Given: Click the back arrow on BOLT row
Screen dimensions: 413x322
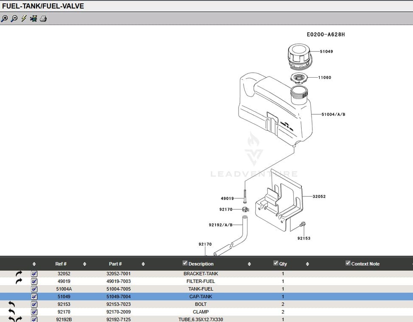Looking at the screenshot, I should 12,304.
